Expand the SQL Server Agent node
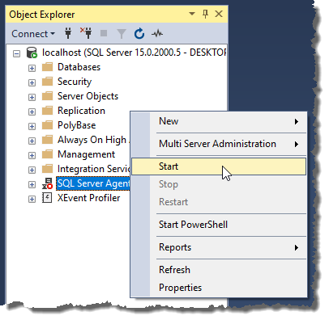This screenshot has width=329, height=320. 32,184
